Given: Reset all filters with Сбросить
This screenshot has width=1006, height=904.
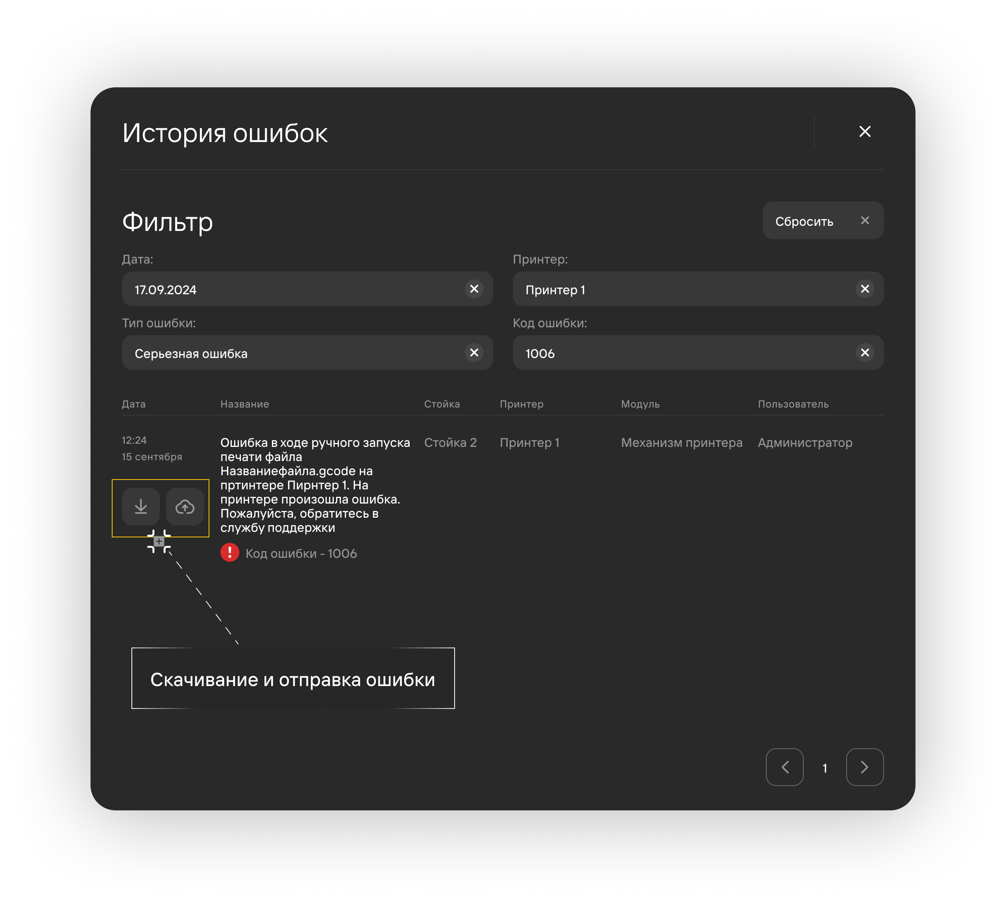Looking at the screenshot, I should tap(823, 221).
